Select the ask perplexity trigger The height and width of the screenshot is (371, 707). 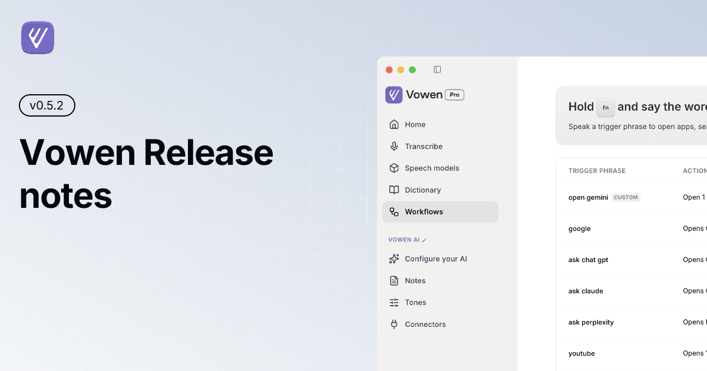pyautogui.click(x=591, y=322)
